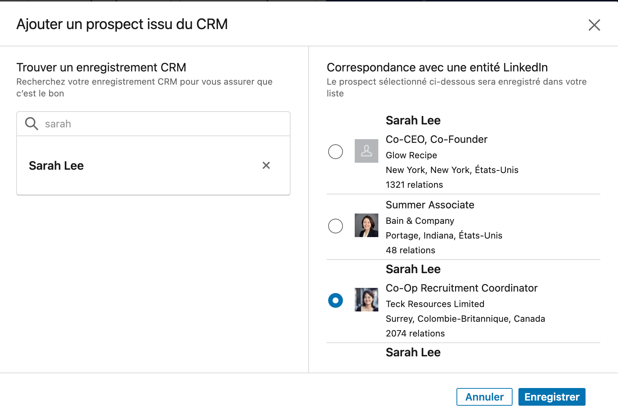Click the Bain & Company company text
The width and height of the screenshot is (618, 416).
pos(420,221)
